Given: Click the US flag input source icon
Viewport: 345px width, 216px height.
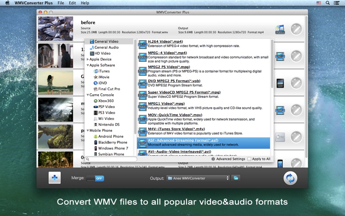Looking at the screenshot, I should (x=319, y=3).
